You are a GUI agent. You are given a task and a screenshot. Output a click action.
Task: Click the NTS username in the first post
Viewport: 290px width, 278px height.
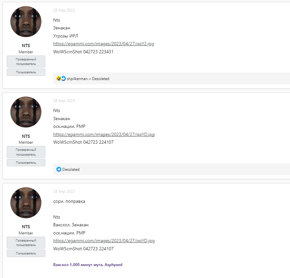click(26, 46)
